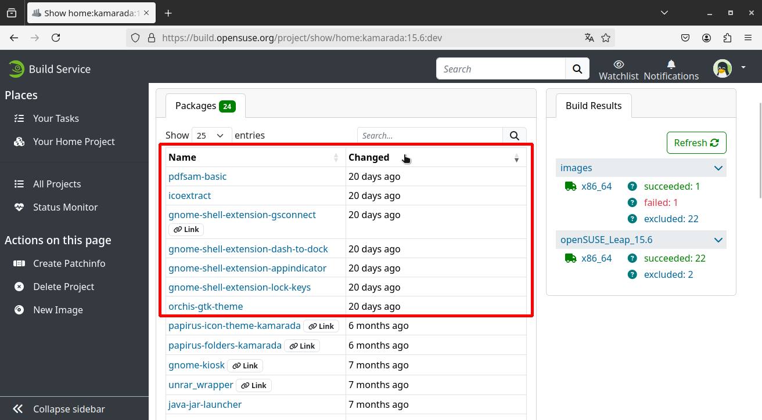This screenshot has height=420, width=762.
Task: Sort packages by Name column
Action: point(255,157)
